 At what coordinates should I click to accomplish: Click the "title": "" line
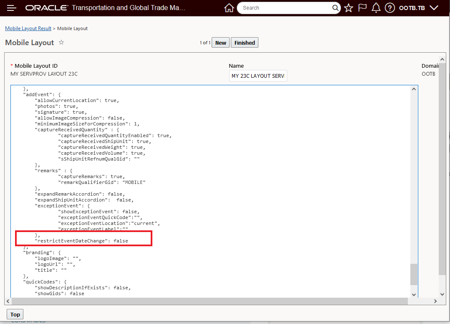[x=51, y=270]
